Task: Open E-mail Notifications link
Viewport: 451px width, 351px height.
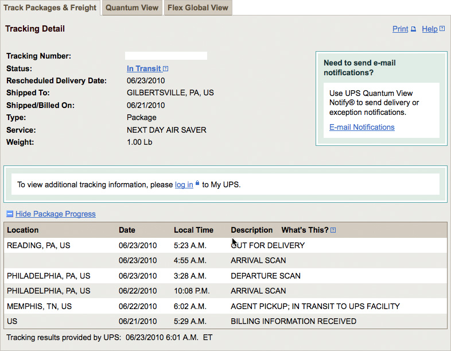Action: coord(362,128)
